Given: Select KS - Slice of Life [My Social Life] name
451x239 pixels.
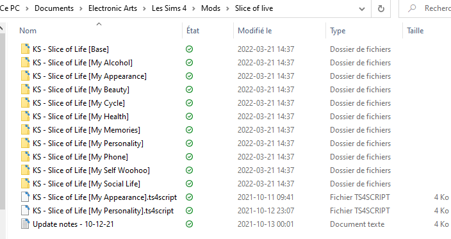Looking at the screenshot, I should pos(86,184).
